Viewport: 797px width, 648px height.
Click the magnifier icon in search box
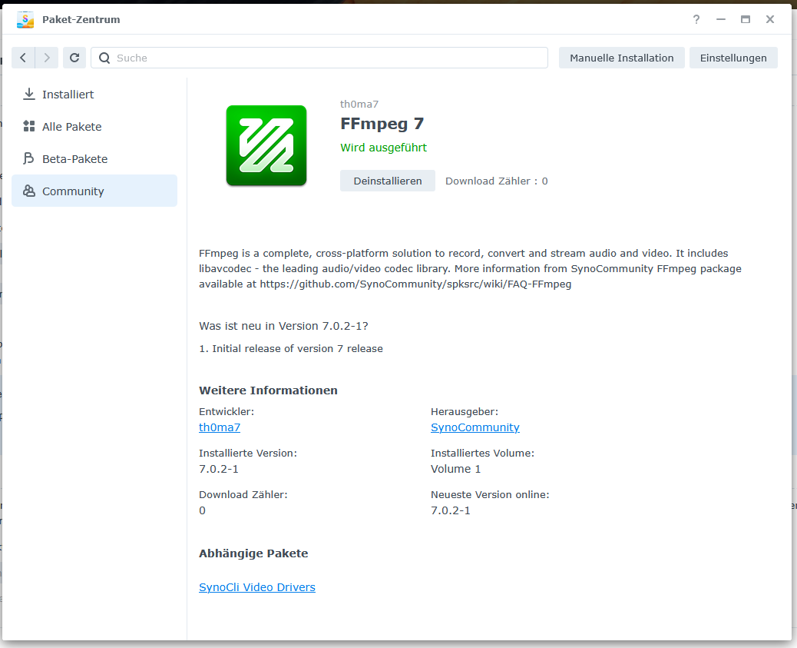[104, 58]
